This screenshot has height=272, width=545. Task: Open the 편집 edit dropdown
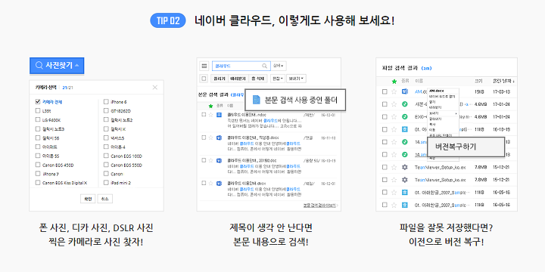(278, 79)
